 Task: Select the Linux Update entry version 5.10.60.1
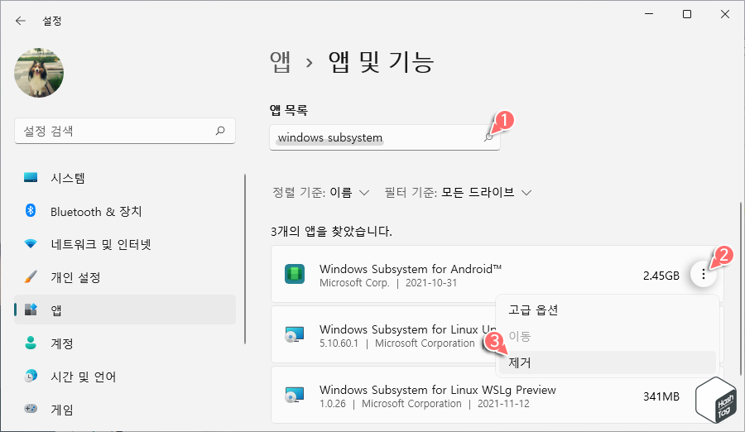click(x=339, y=343)
